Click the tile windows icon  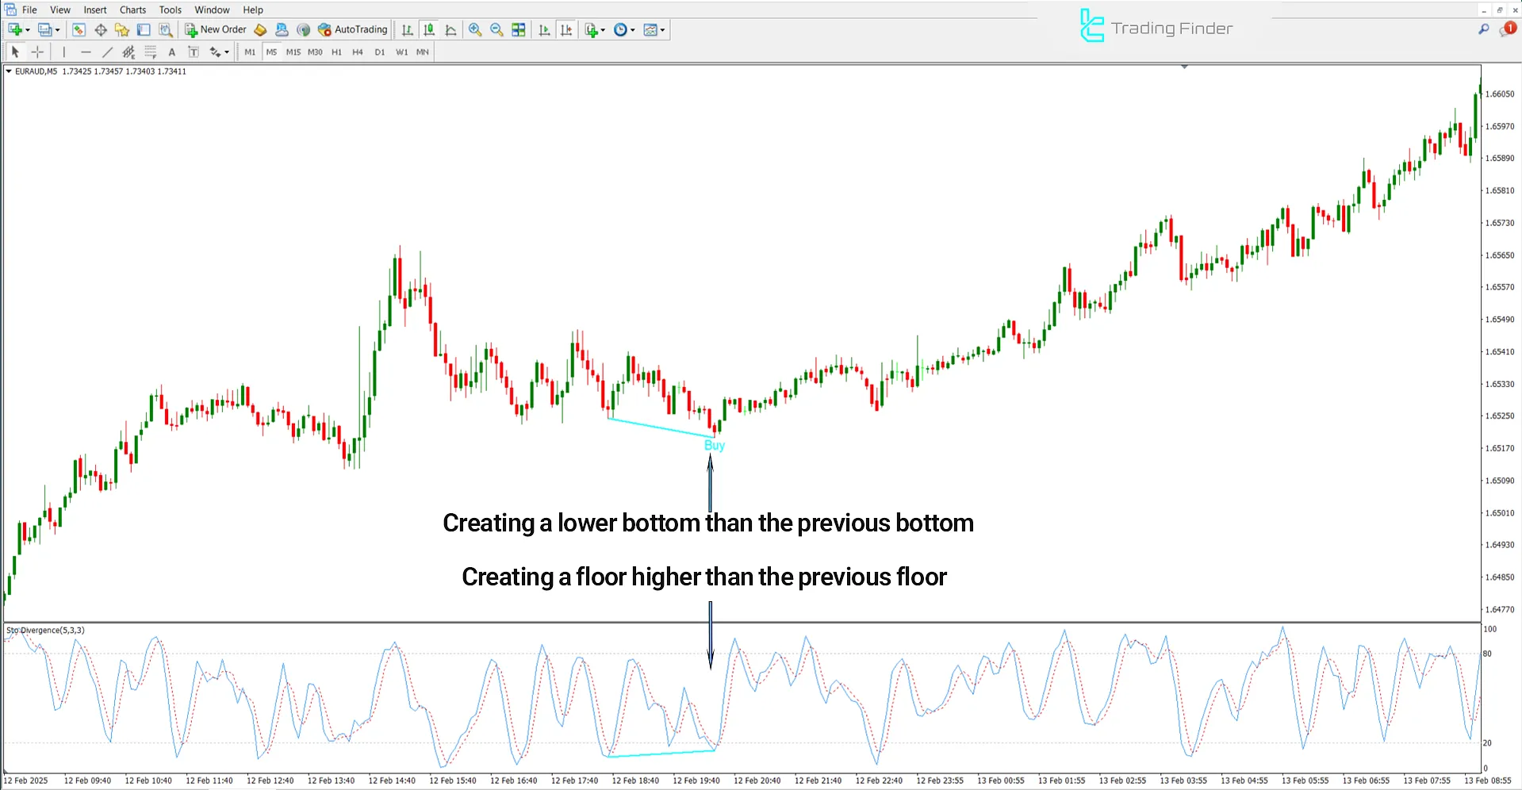(519, 29)
